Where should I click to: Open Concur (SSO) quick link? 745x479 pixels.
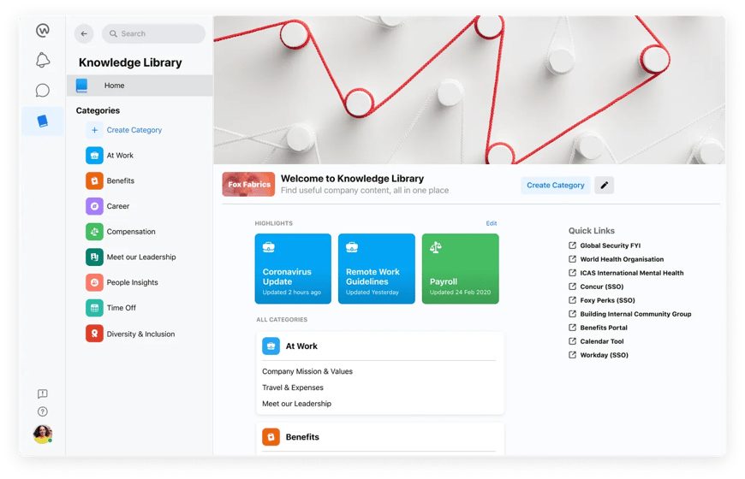point(601,287)
